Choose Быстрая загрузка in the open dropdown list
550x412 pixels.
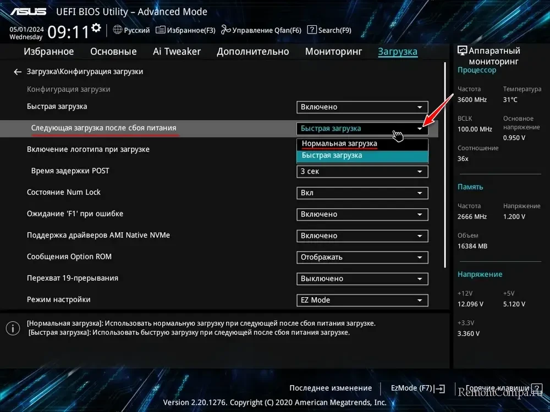[332, 155]
